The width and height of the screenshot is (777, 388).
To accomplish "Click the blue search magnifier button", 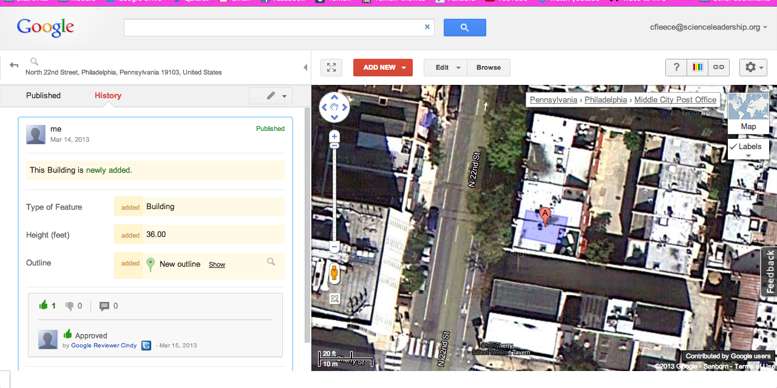I will [464, 27].
